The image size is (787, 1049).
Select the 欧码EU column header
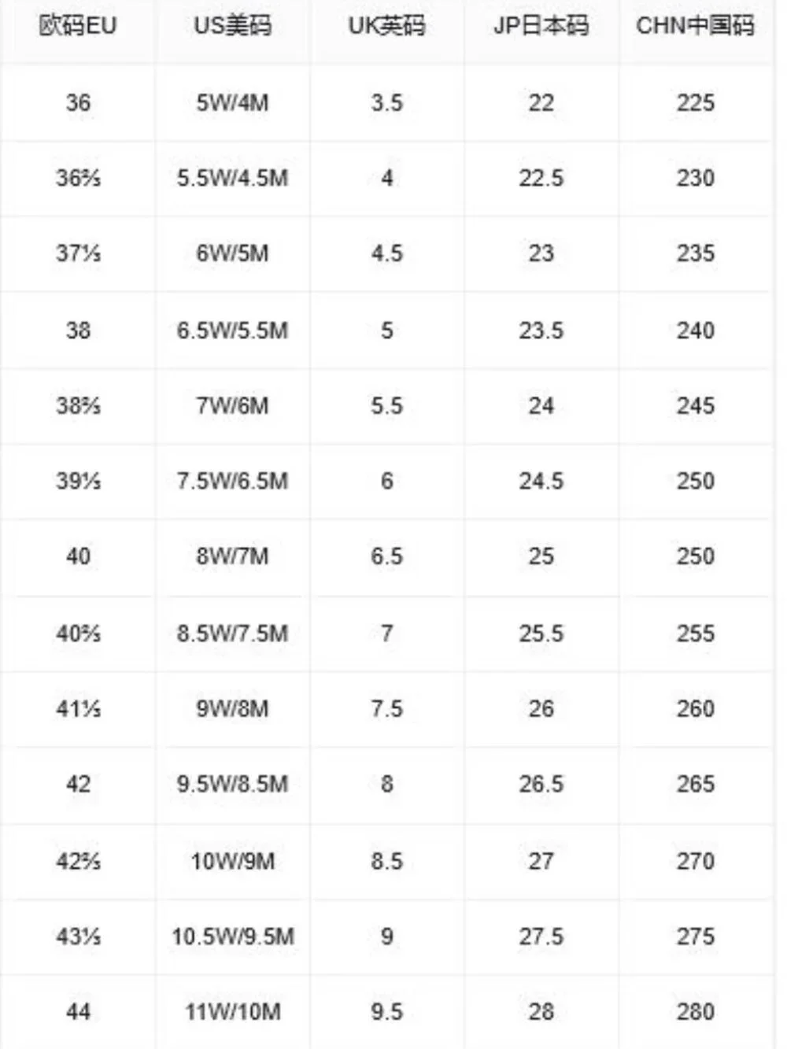(x=77, y=26)
